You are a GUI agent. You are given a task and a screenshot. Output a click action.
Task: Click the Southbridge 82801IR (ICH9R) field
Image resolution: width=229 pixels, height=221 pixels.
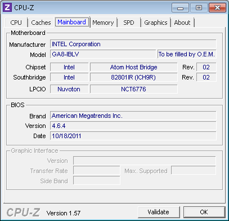[x=134, y=77]
